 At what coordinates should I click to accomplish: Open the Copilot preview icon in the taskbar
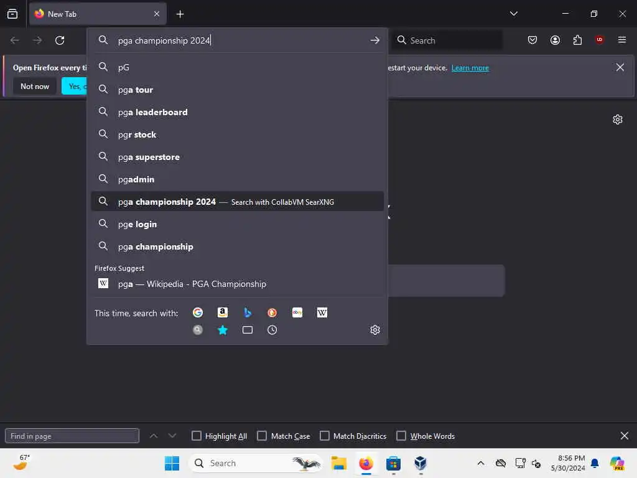[617, 463]
